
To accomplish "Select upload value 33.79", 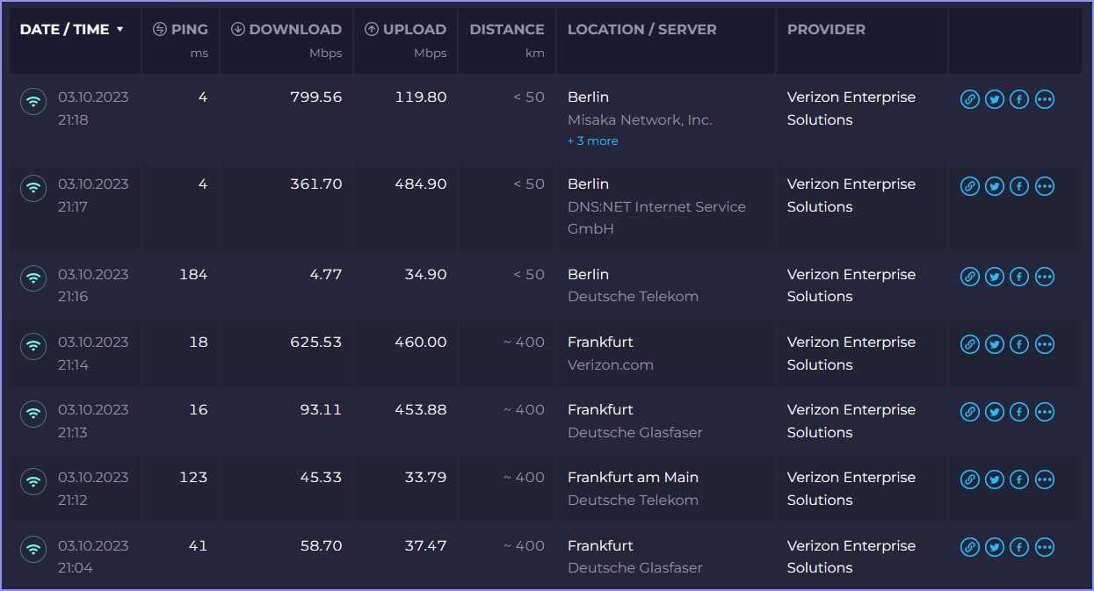I will 426,477.
